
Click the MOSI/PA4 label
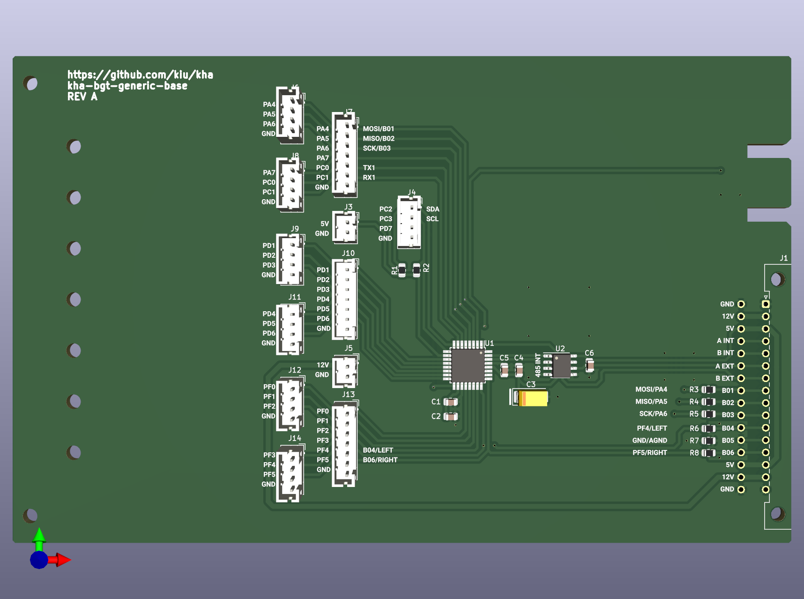651,389
